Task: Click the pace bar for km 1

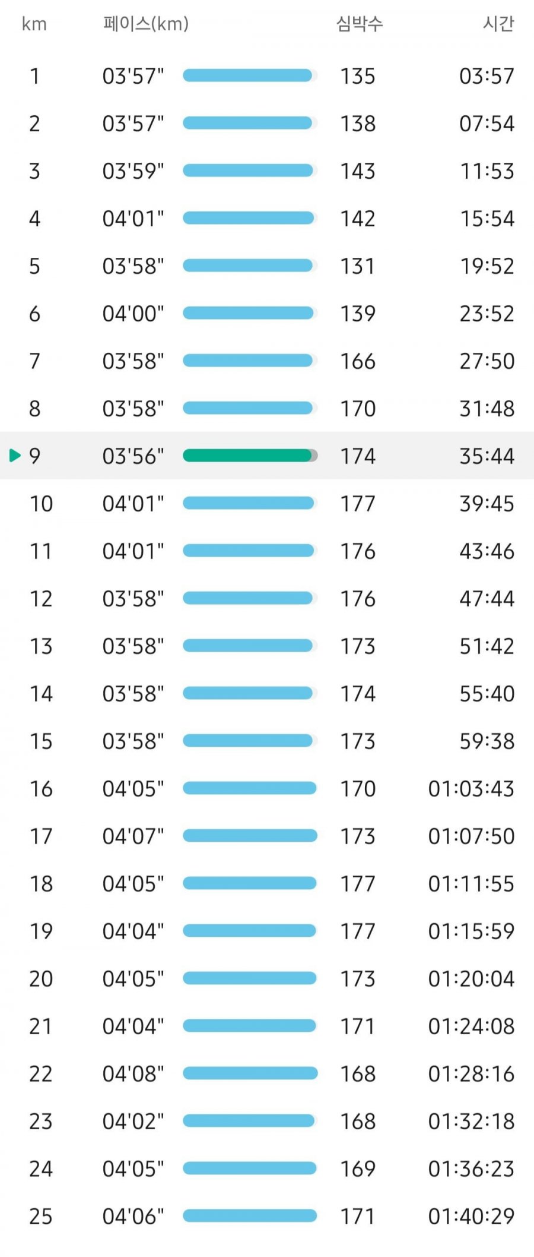Action: click(x=250, y=75)
